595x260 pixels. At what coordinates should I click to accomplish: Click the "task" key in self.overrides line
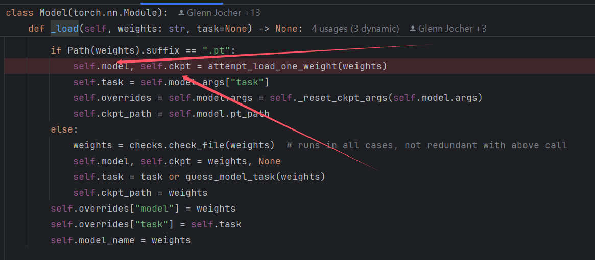pos(152,224)
